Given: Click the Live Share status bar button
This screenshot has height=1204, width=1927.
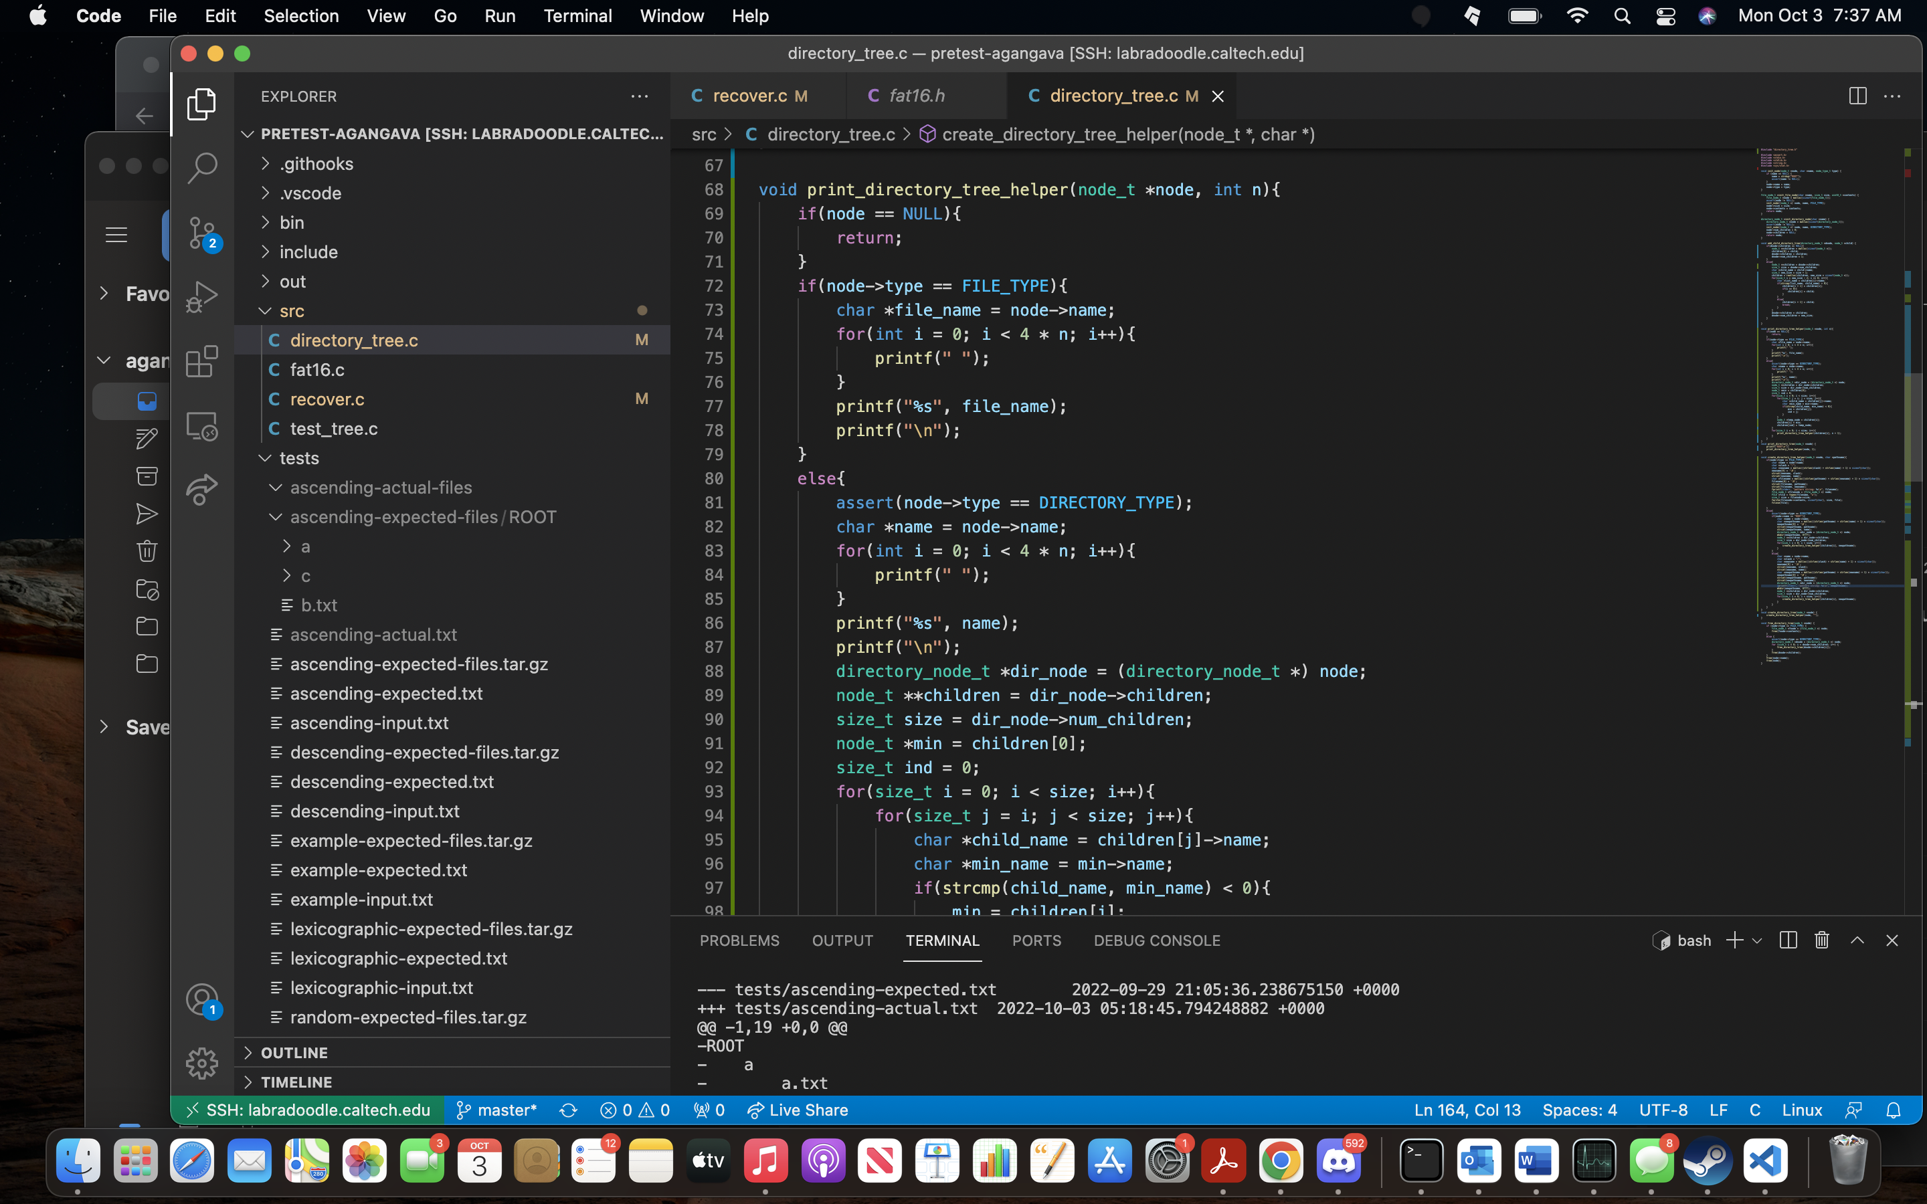Looking at the screenshot, I should [x=798, y=1110].
